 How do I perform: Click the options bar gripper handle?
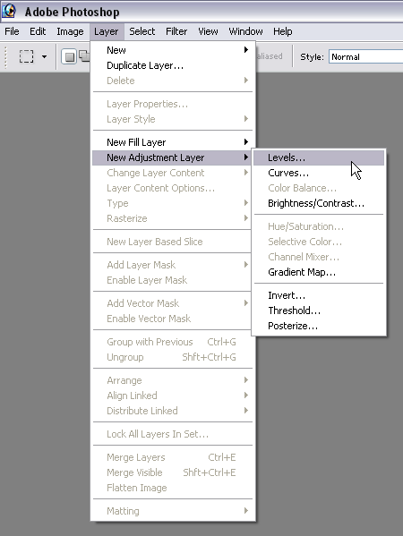(5, 56)
